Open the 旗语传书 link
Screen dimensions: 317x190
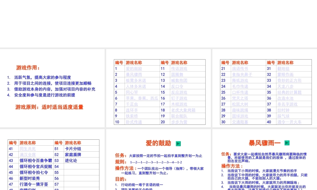click(x=240, y=69)
